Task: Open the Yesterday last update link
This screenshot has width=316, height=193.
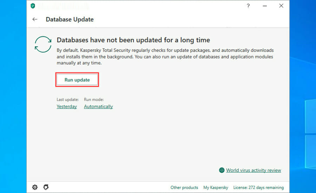Action: click(67, 107)
